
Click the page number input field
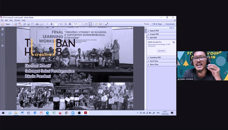56,24
